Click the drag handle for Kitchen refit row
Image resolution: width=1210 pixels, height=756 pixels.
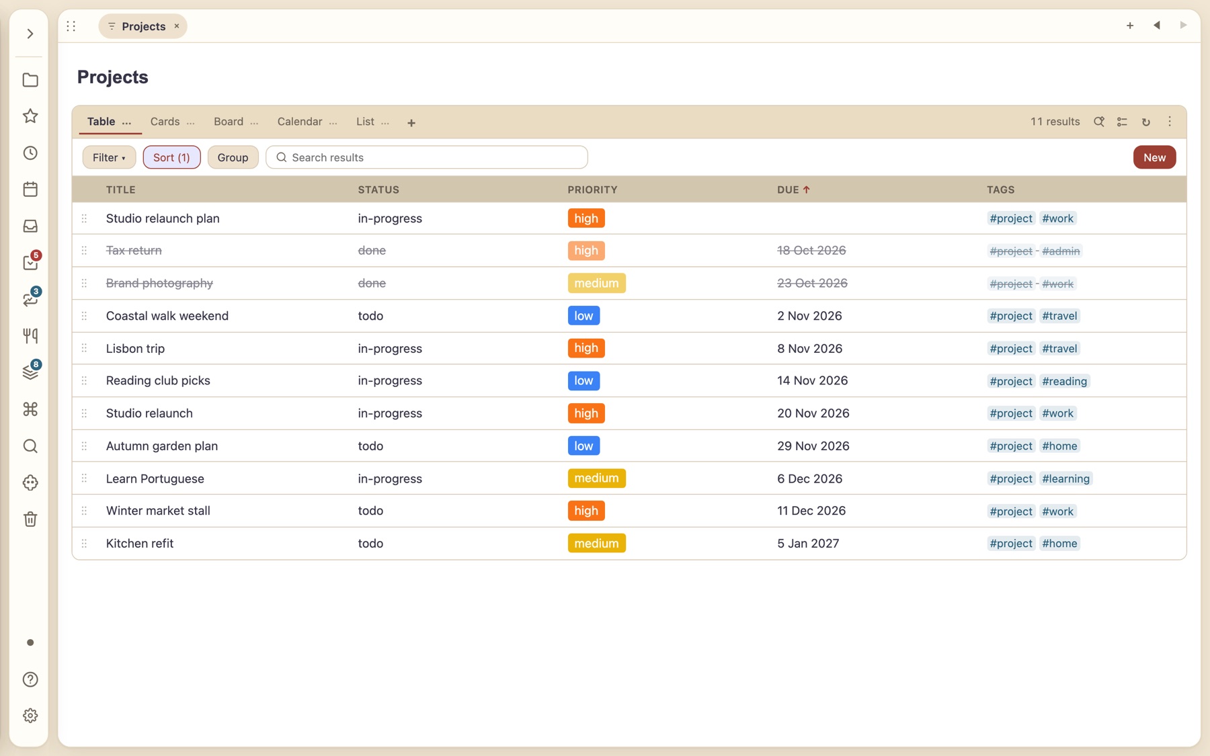pos(84,544)
